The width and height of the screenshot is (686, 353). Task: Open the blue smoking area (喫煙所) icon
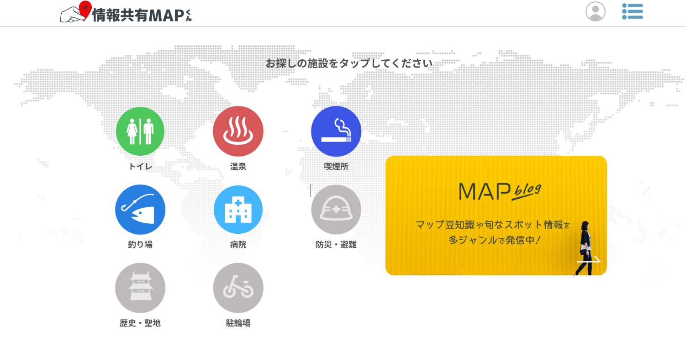click(336, 131)
